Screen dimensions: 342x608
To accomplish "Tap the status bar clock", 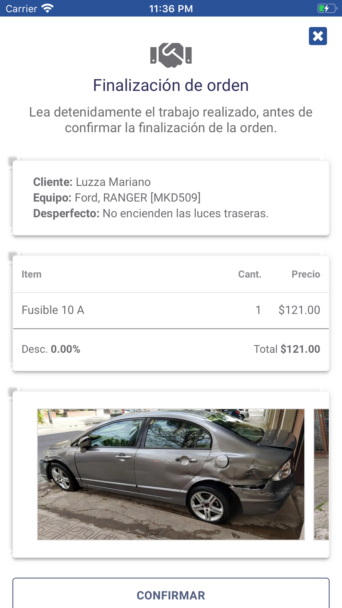I will click(171, 9).
